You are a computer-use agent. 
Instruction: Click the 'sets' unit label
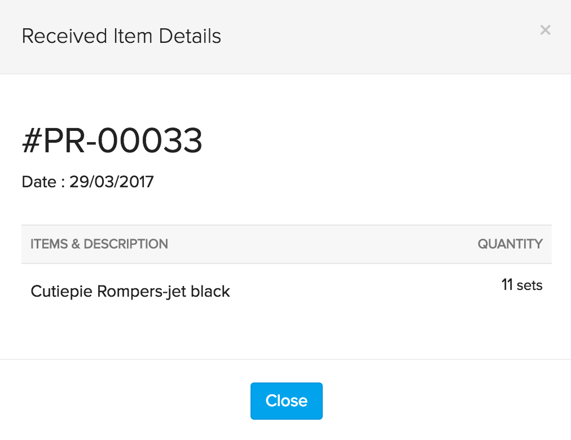coord(530,285)
